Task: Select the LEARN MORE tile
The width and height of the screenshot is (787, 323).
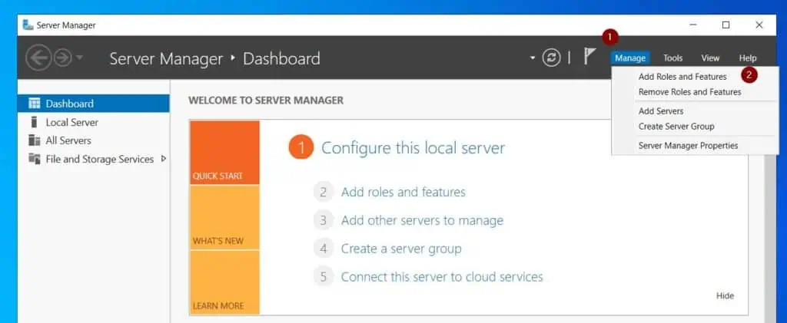Action: (225, 282)
